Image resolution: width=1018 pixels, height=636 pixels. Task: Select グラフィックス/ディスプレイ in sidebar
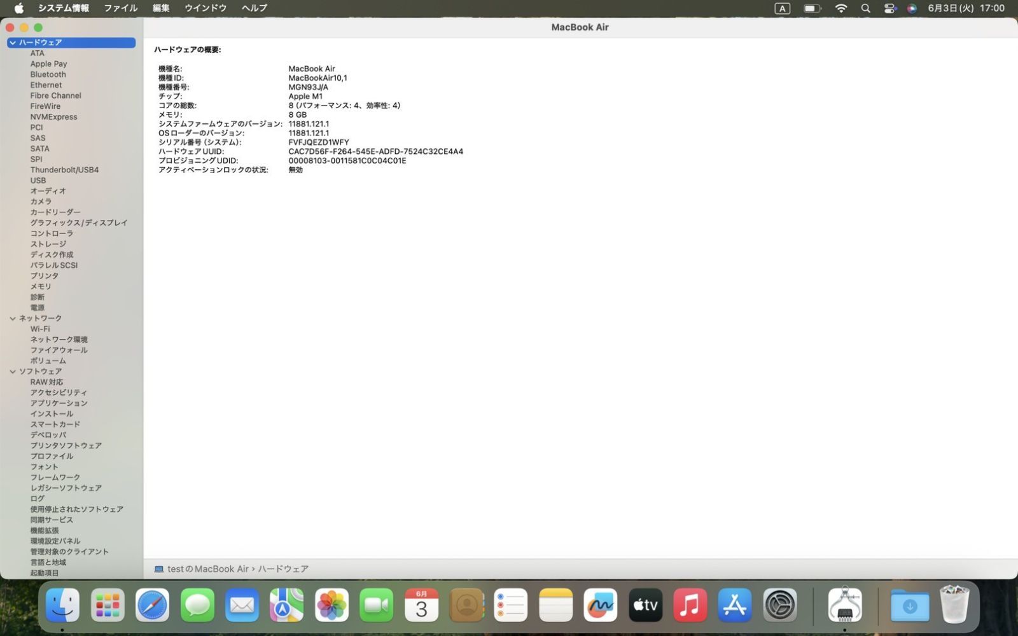point(79,223)
